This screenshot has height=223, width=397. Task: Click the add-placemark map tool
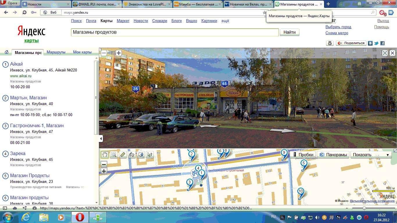141,155
